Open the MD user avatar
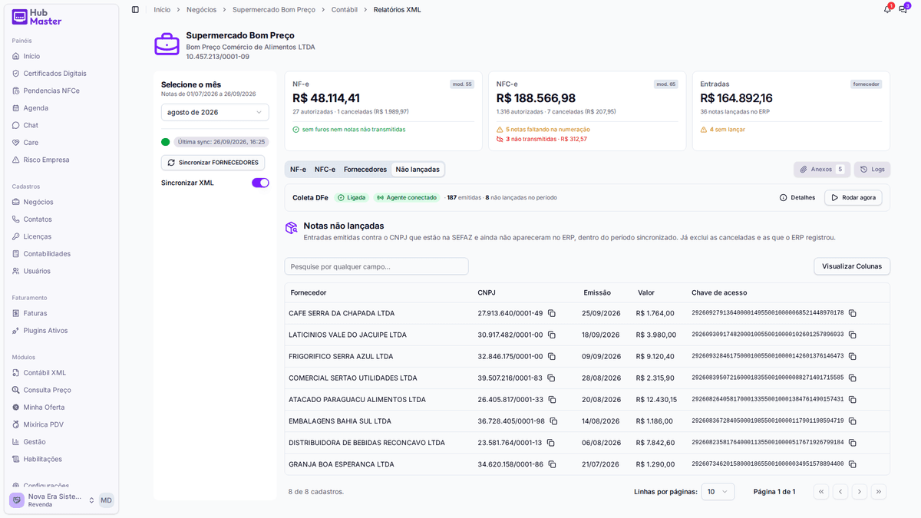Viewport: 921px width, 518px height. point(106,500)
